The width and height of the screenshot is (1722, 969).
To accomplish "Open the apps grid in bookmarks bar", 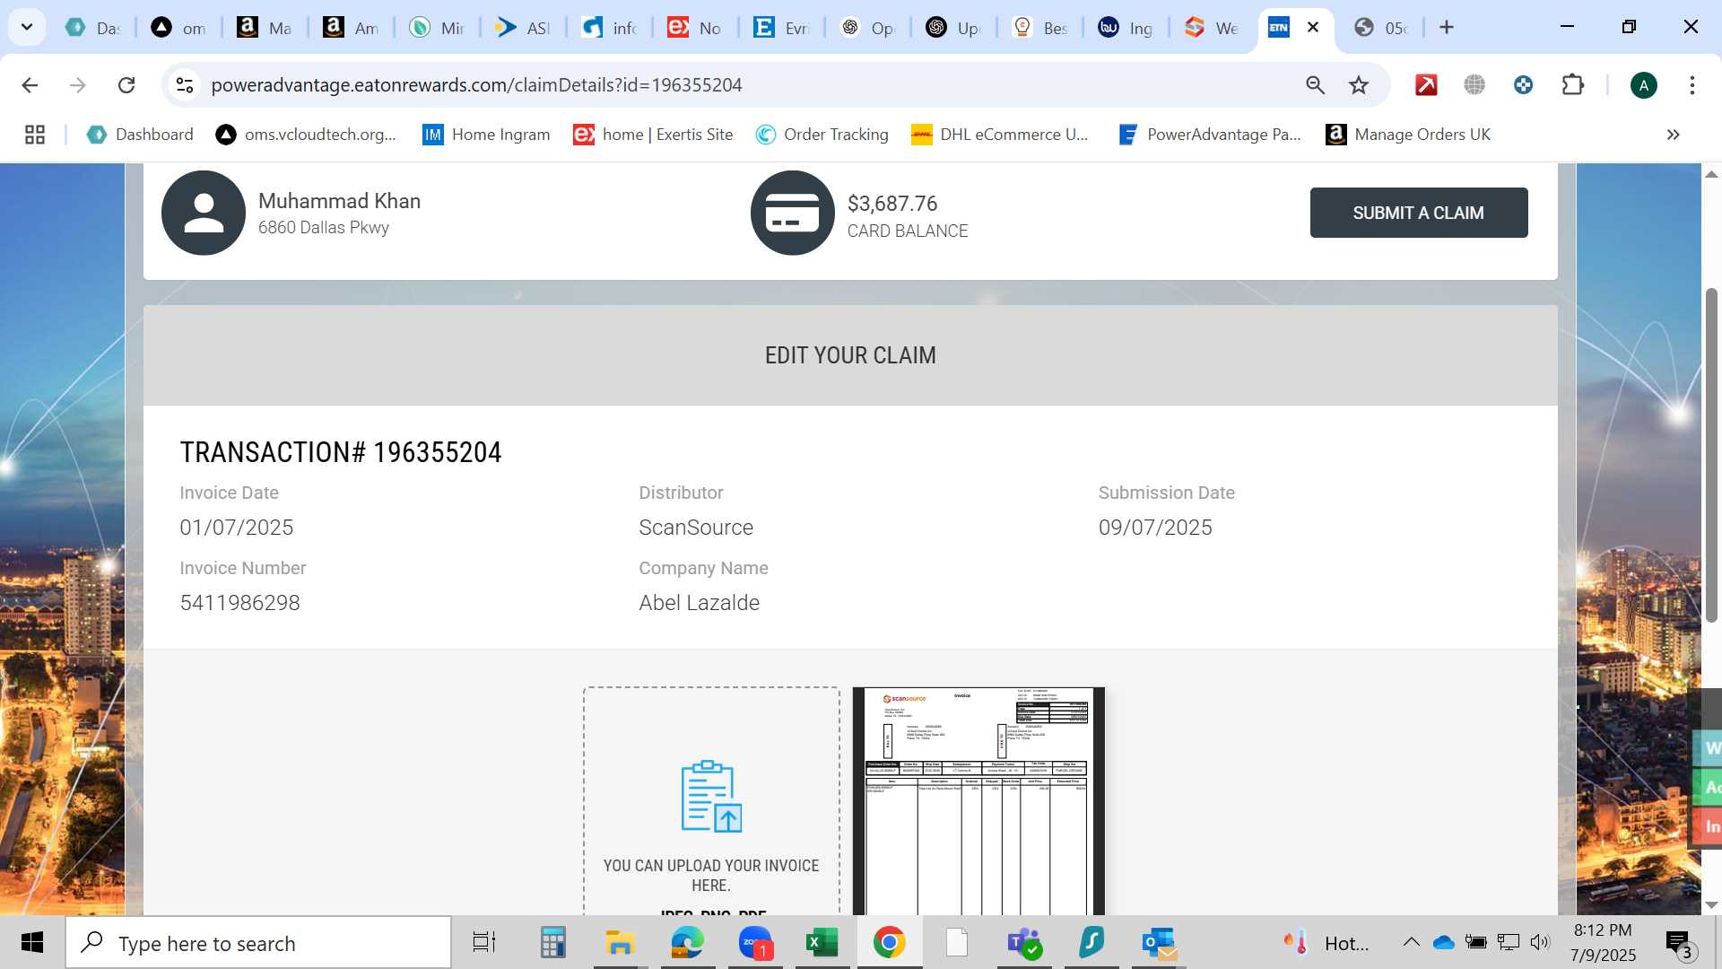I will point(35,135).
